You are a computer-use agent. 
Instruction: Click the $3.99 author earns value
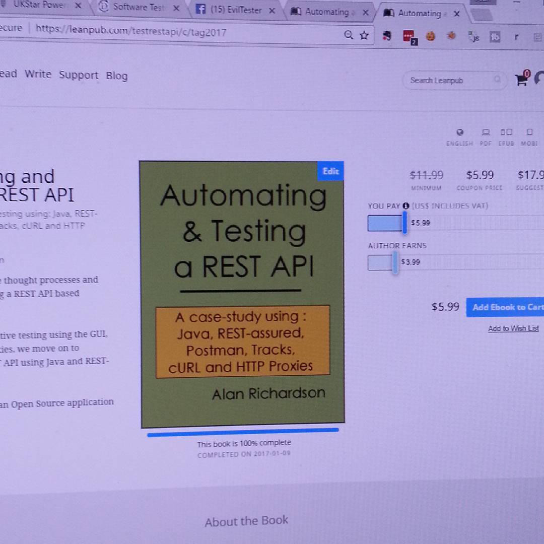coord(411,262)
